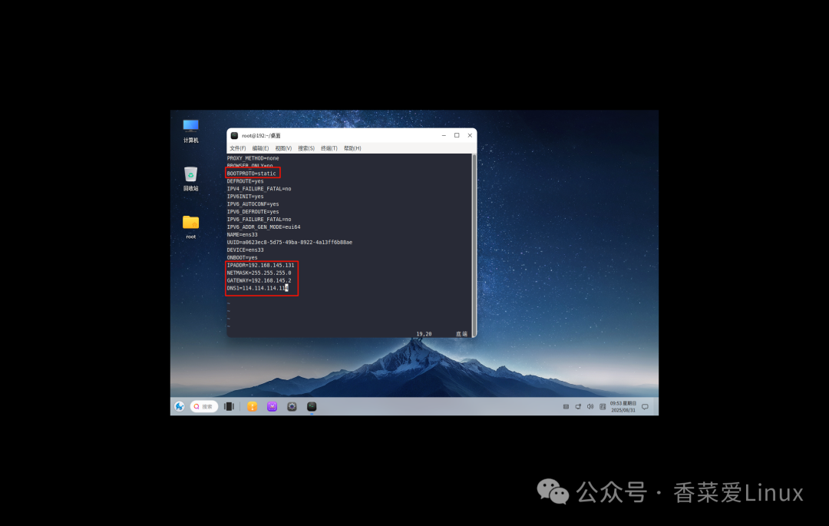Open the keyboard tray icon

click(566, 406)
